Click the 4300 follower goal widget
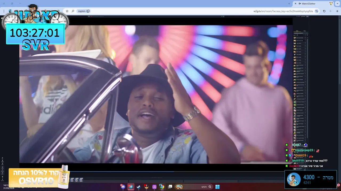Viewport: 341px width, 191px height. point(311,180)
